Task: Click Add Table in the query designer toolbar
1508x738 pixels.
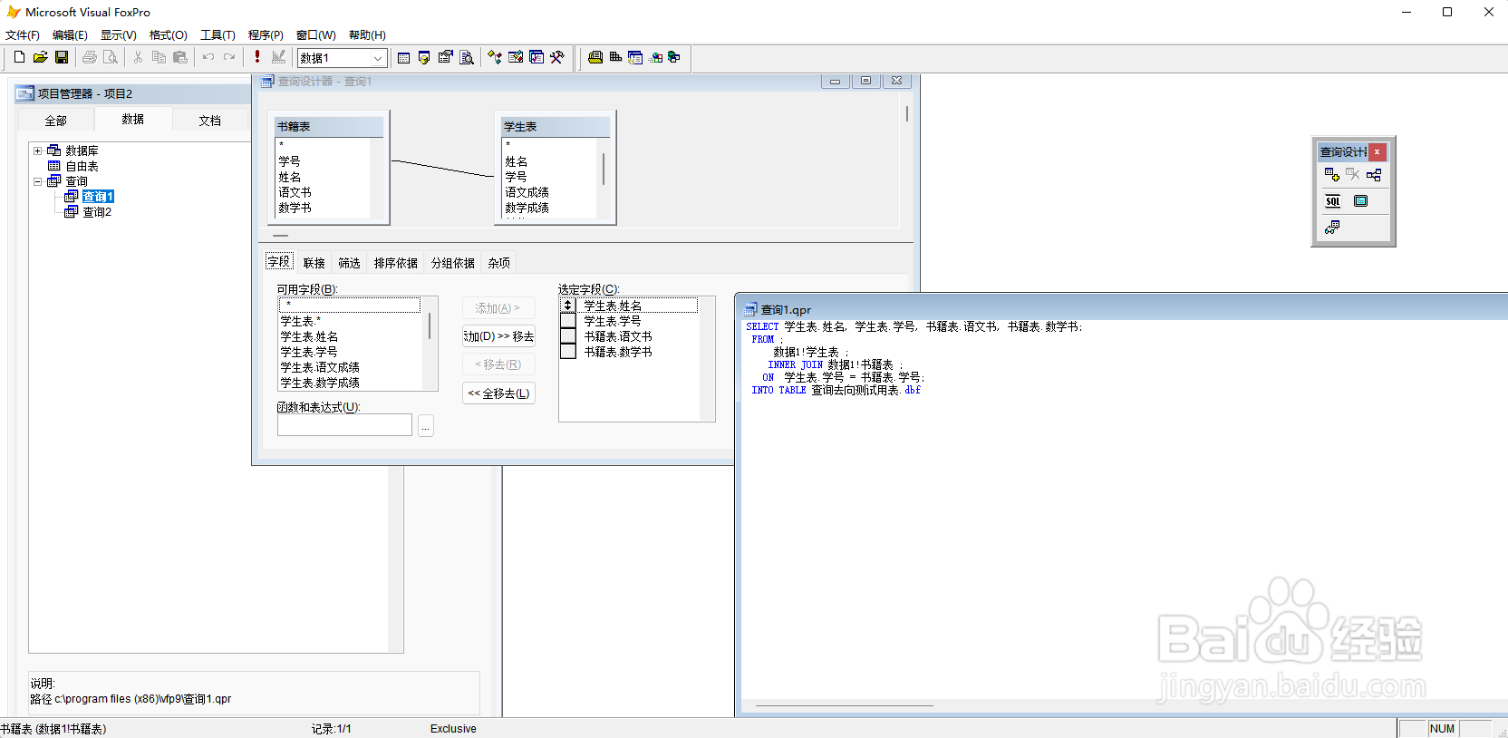Action: click(1332, 174)
